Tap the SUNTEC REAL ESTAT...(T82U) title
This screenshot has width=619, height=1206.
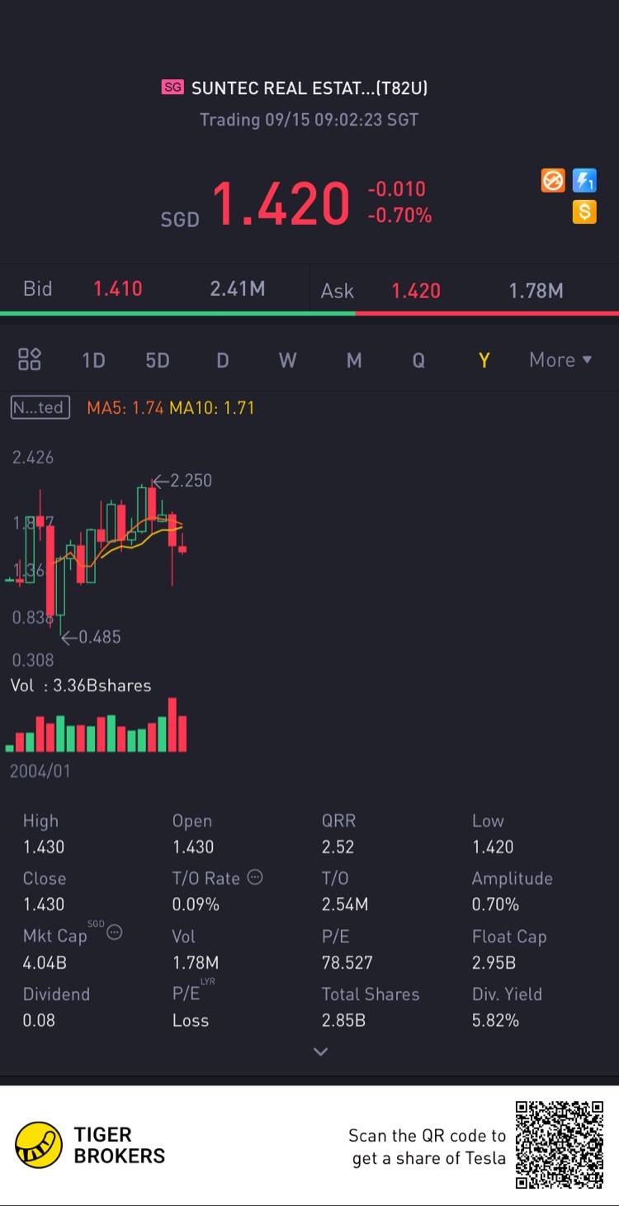point(309,88)
